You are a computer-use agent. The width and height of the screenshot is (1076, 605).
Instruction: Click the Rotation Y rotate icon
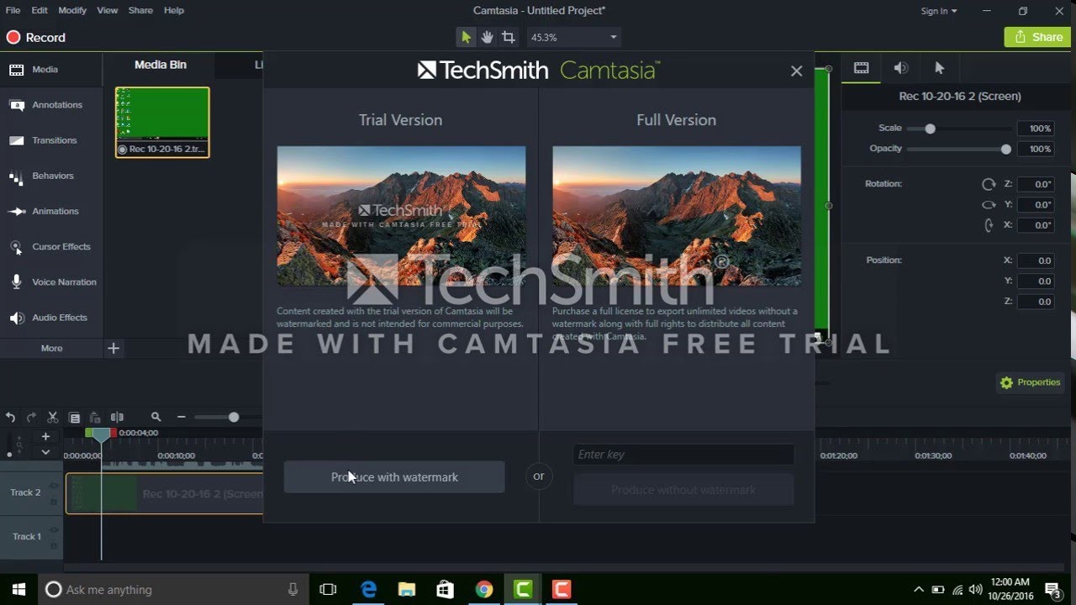[x=989, y=204]
